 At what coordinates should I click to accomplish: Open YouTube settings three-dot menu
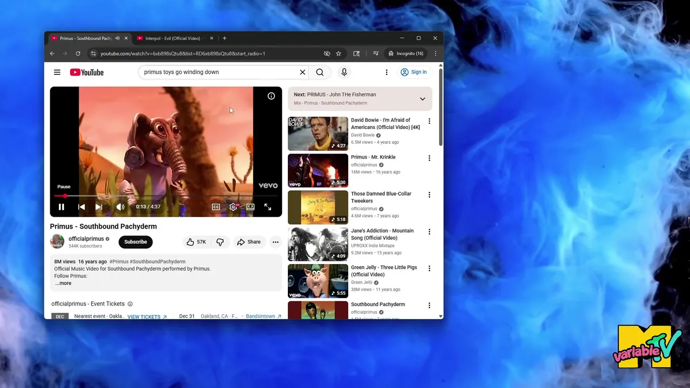387,72
